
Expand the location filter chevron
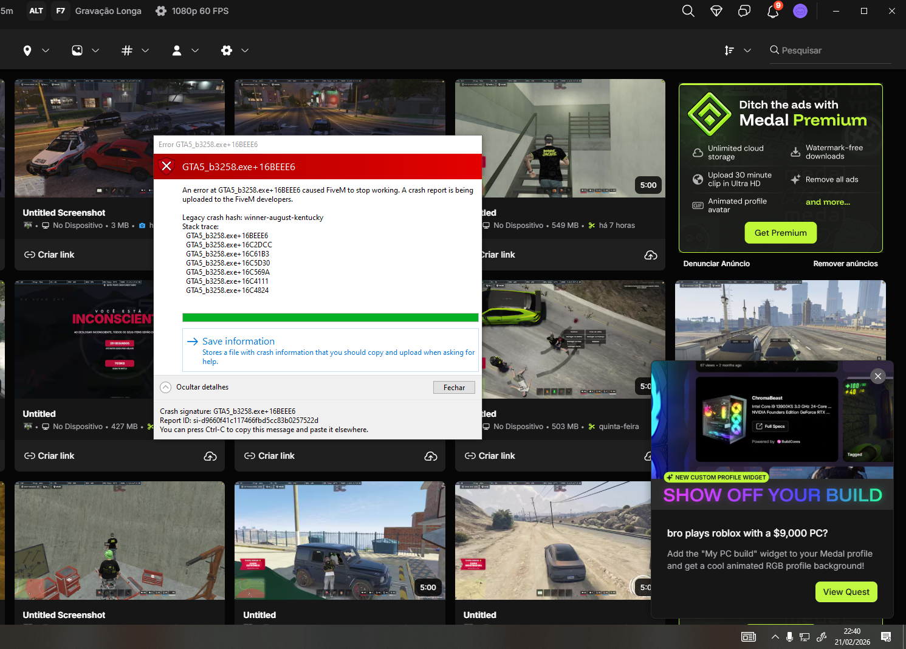(46, 50)
